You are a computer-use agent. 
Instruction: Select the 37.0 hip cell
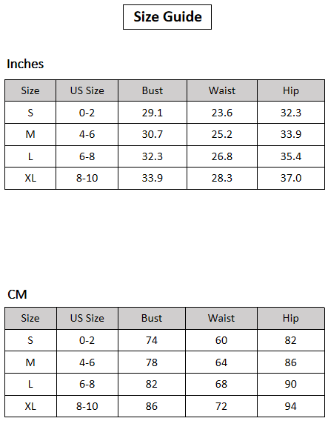(291, 179)
